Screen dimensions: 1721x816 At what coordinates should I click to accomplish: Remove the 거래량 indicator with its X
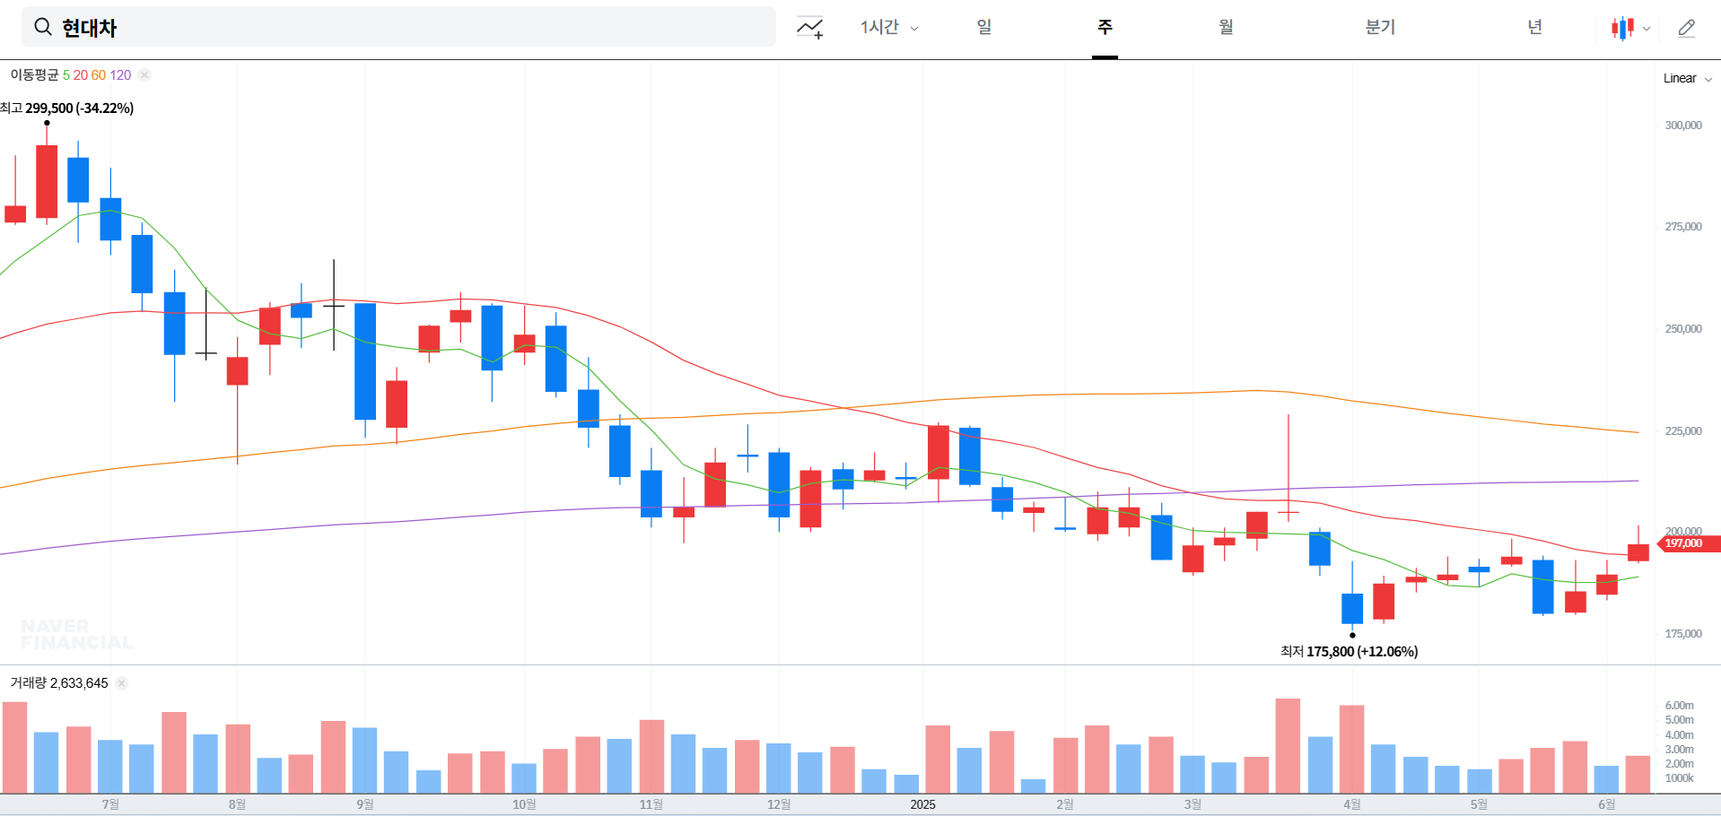122,682
